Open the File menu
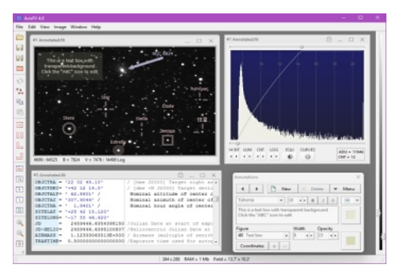Image resolution: width=396 pixels, height=266 pixels. tap(19, 27)
